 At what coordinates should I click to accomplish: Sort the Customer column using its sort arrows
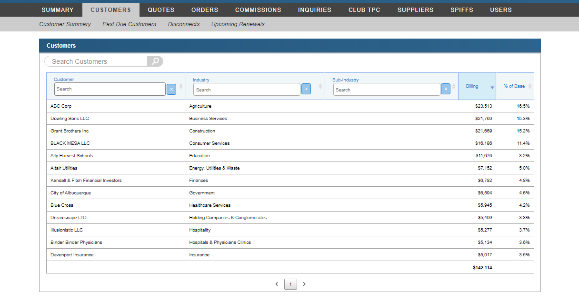pyautogui.click(x=181, y=86)
